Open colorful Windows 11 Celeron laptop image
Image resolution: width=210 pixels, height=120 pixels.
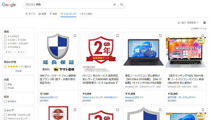(x=186, y=52)
